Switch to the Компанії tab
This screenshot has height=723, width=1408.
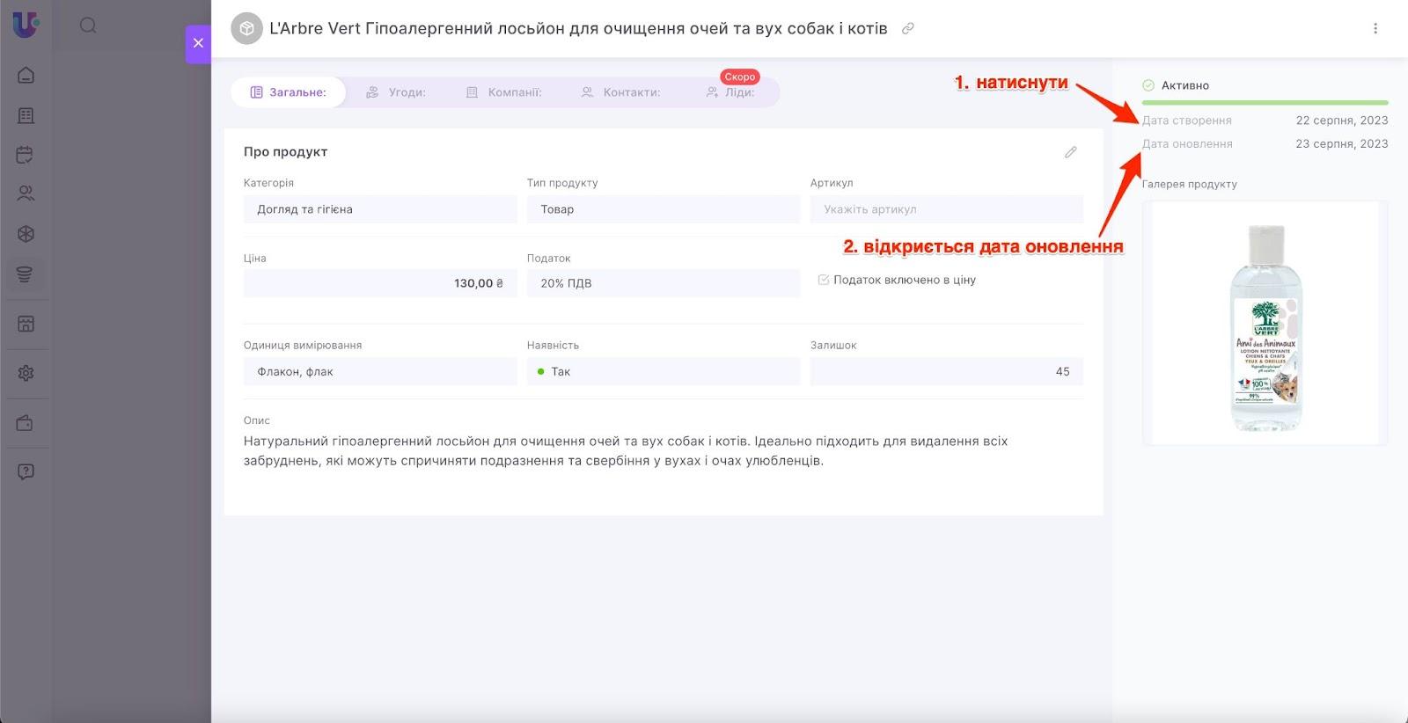(503, 92)
